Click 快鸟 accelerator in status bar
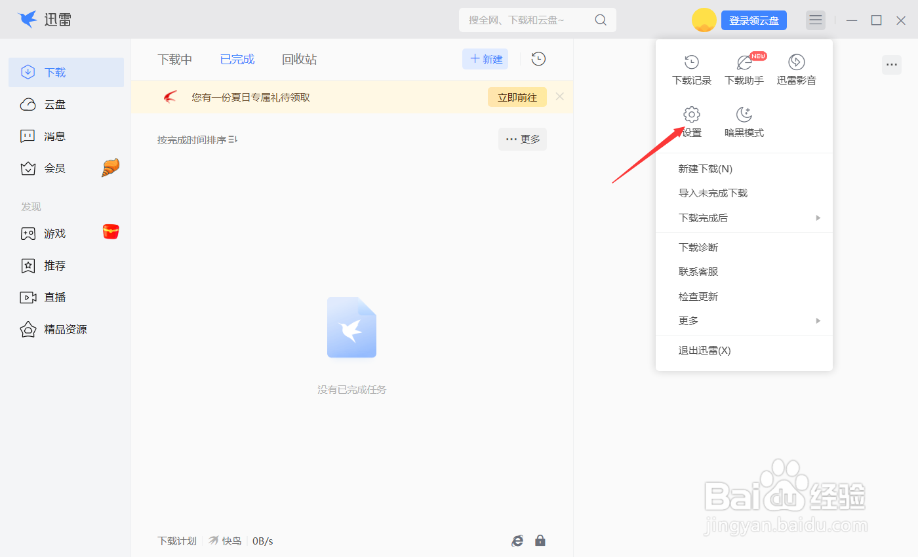The width and height of the screenshot is (918, 557). (225, 541)
